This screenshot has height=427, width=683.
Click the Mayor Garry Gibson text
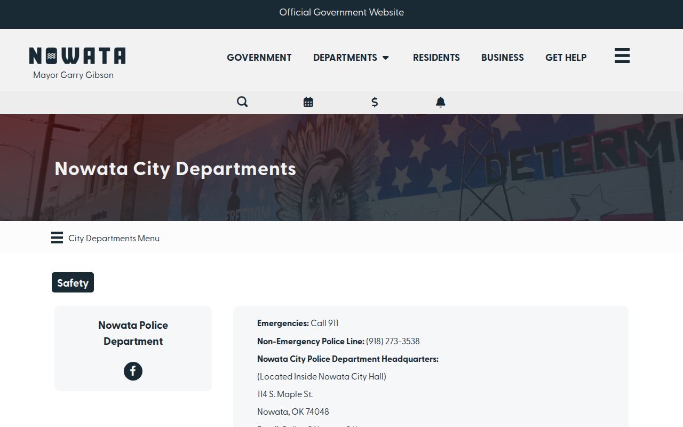pos(73,75)
